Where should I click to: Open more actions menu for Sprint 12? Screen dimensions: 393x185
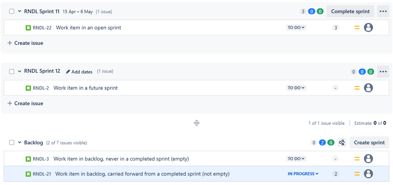(383, 72)
